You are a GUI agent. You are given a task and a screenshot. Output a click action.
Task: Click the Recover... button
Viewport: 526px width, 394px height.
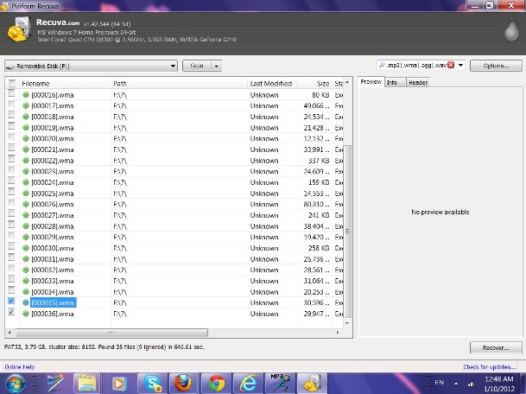click(x=496, y=347)
